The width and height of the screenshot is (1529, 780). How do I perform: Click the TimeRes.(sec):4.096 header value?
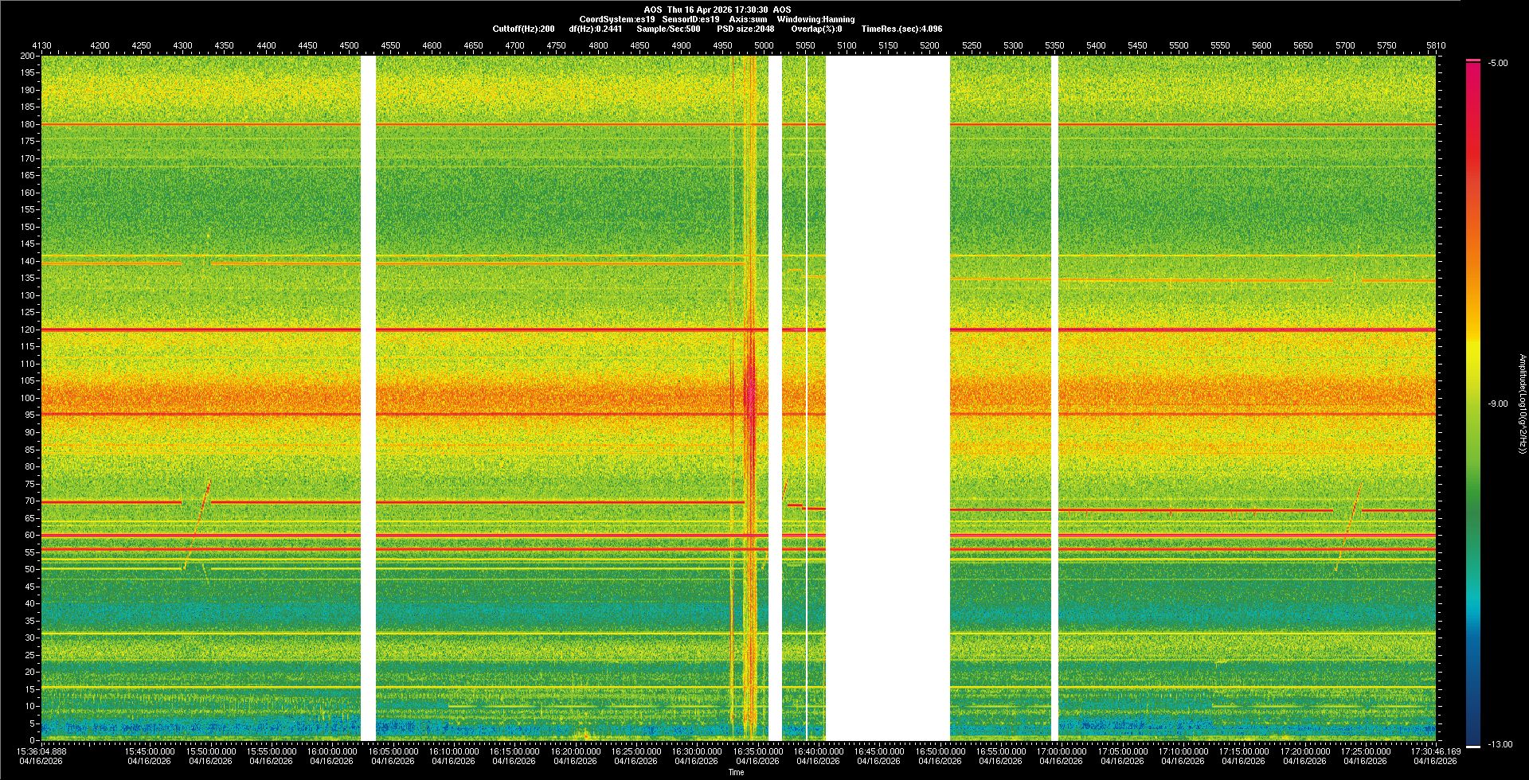point(901,29)
